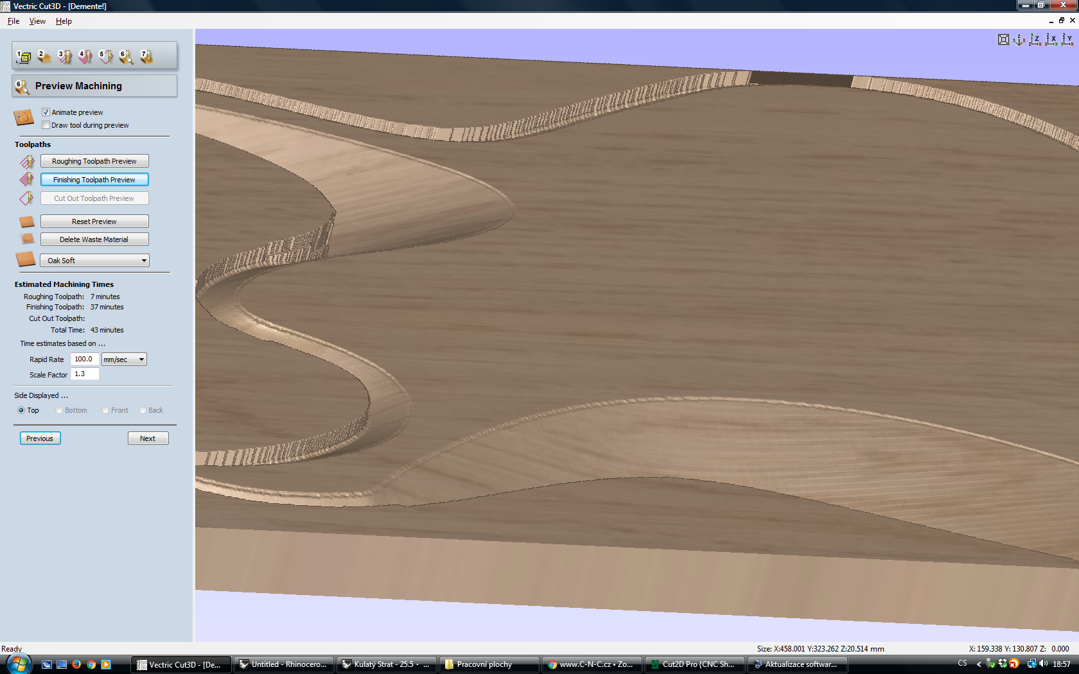Open the File menu

13,21
